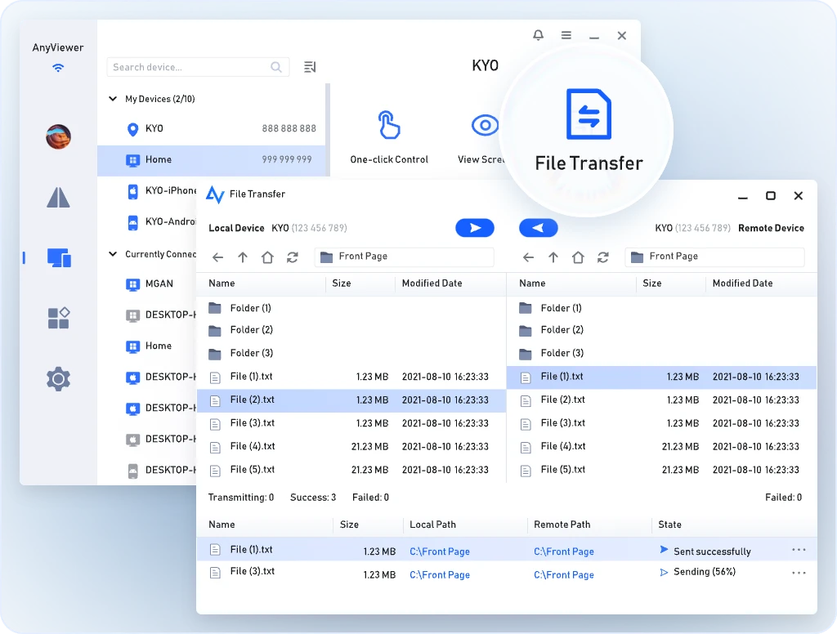Open the settings gear in sidebar

click(x=58, y=379)
